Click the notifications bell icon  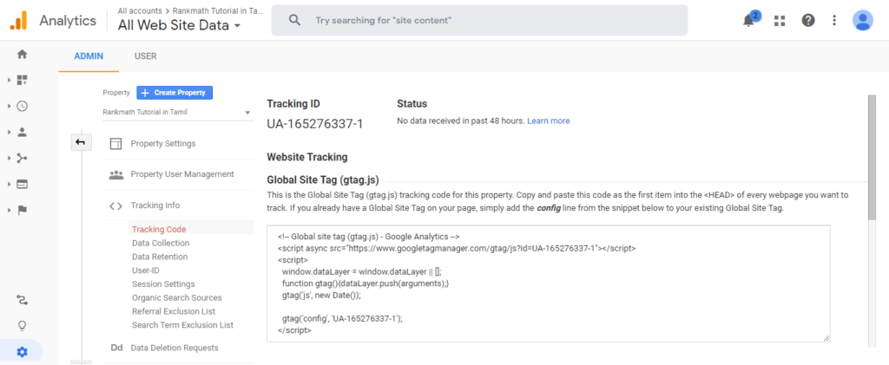pos(749,20)
